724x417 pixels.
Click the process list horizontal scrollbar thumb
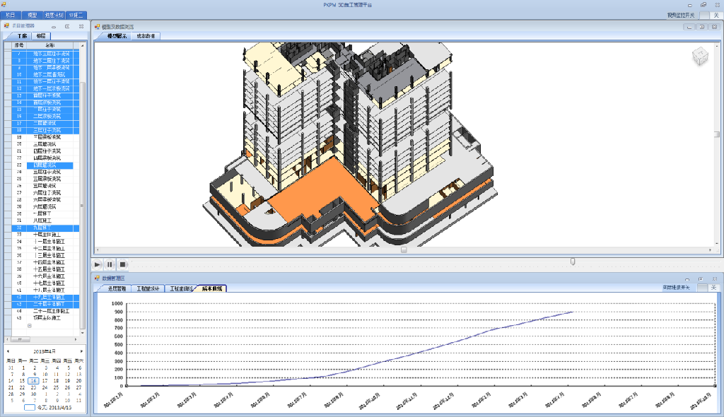pos(19,339)
